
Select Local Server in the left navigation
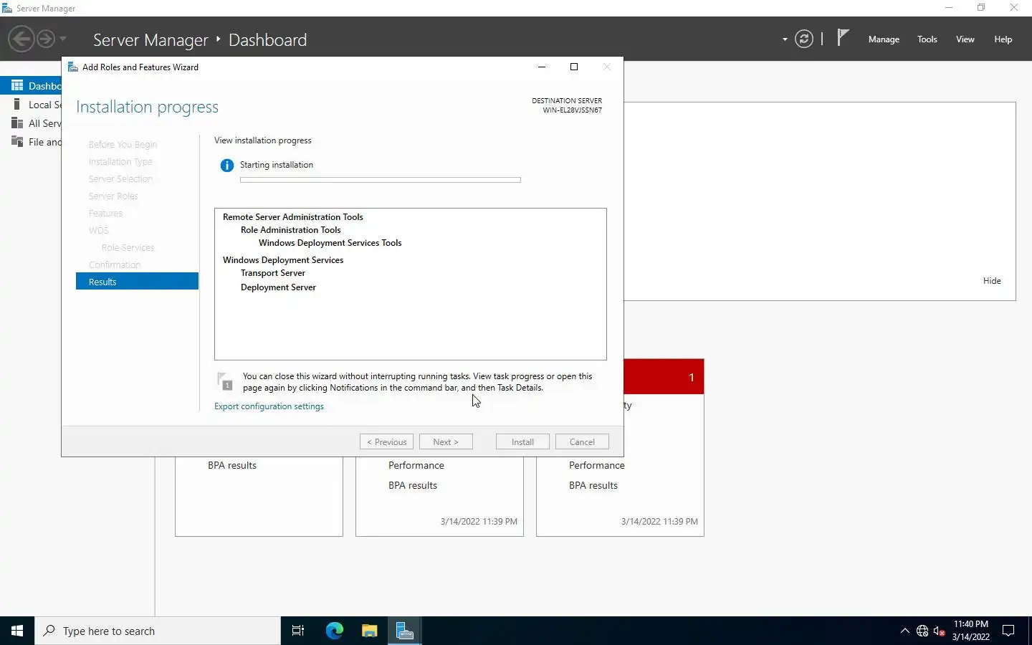pyautogui.click(x=31, y=105)
